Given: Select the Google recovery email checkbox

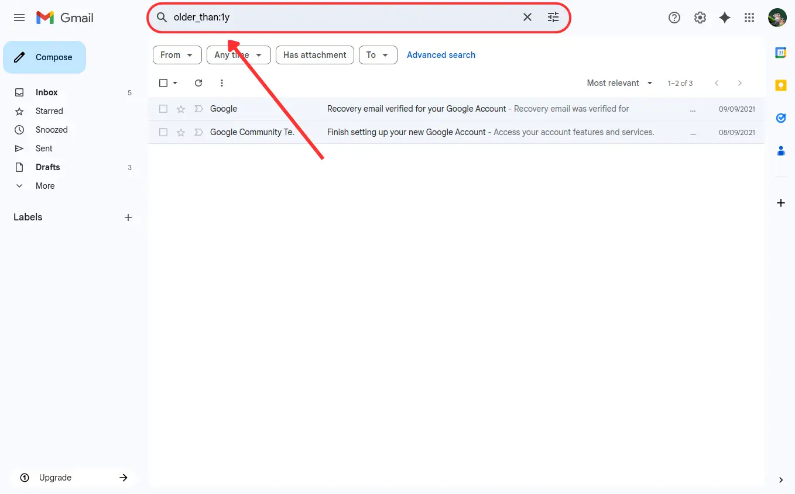Looking at the screenshot, I should click(x=163, y=109).
